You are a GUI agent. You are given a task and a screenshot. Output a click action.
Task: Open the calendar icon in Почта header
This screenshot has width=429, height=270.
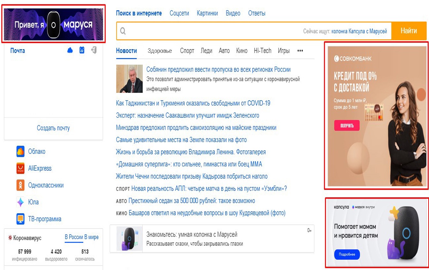tap(82, 50)
